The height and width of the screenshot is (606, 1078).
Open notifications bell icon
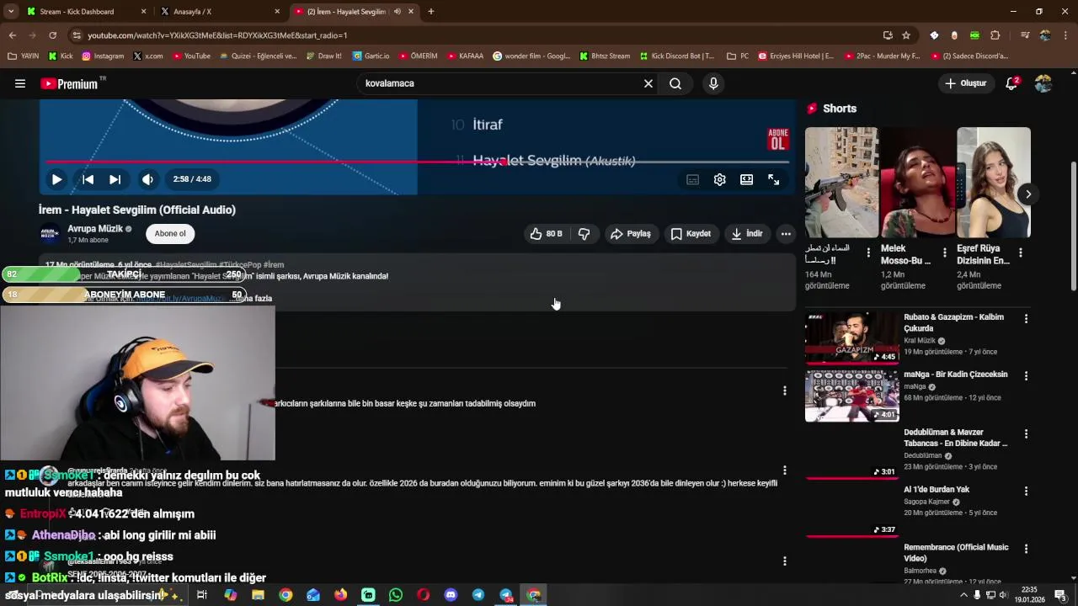[x=1012, y=83]
